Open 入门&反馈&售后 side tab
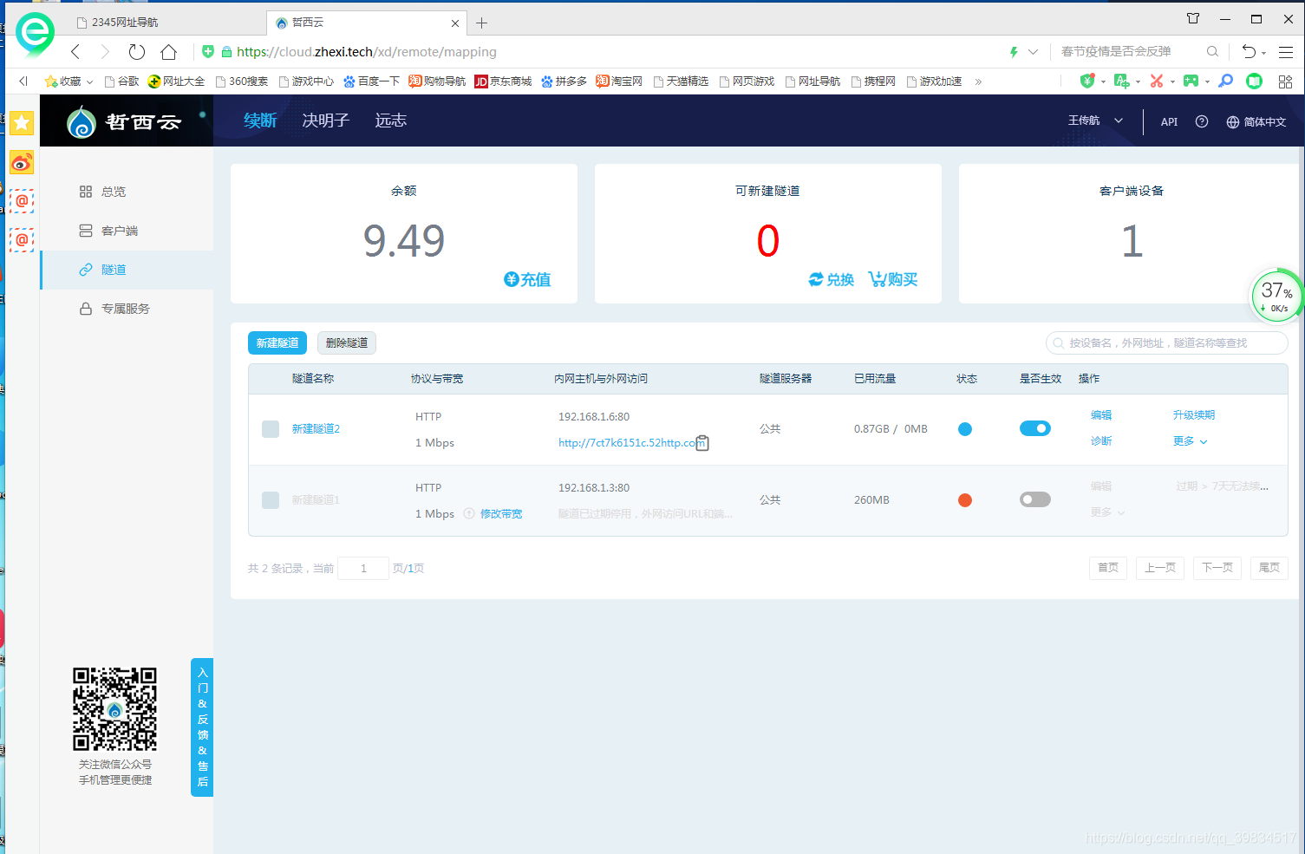Viewport: 1305px width, 854px height. 202,727
